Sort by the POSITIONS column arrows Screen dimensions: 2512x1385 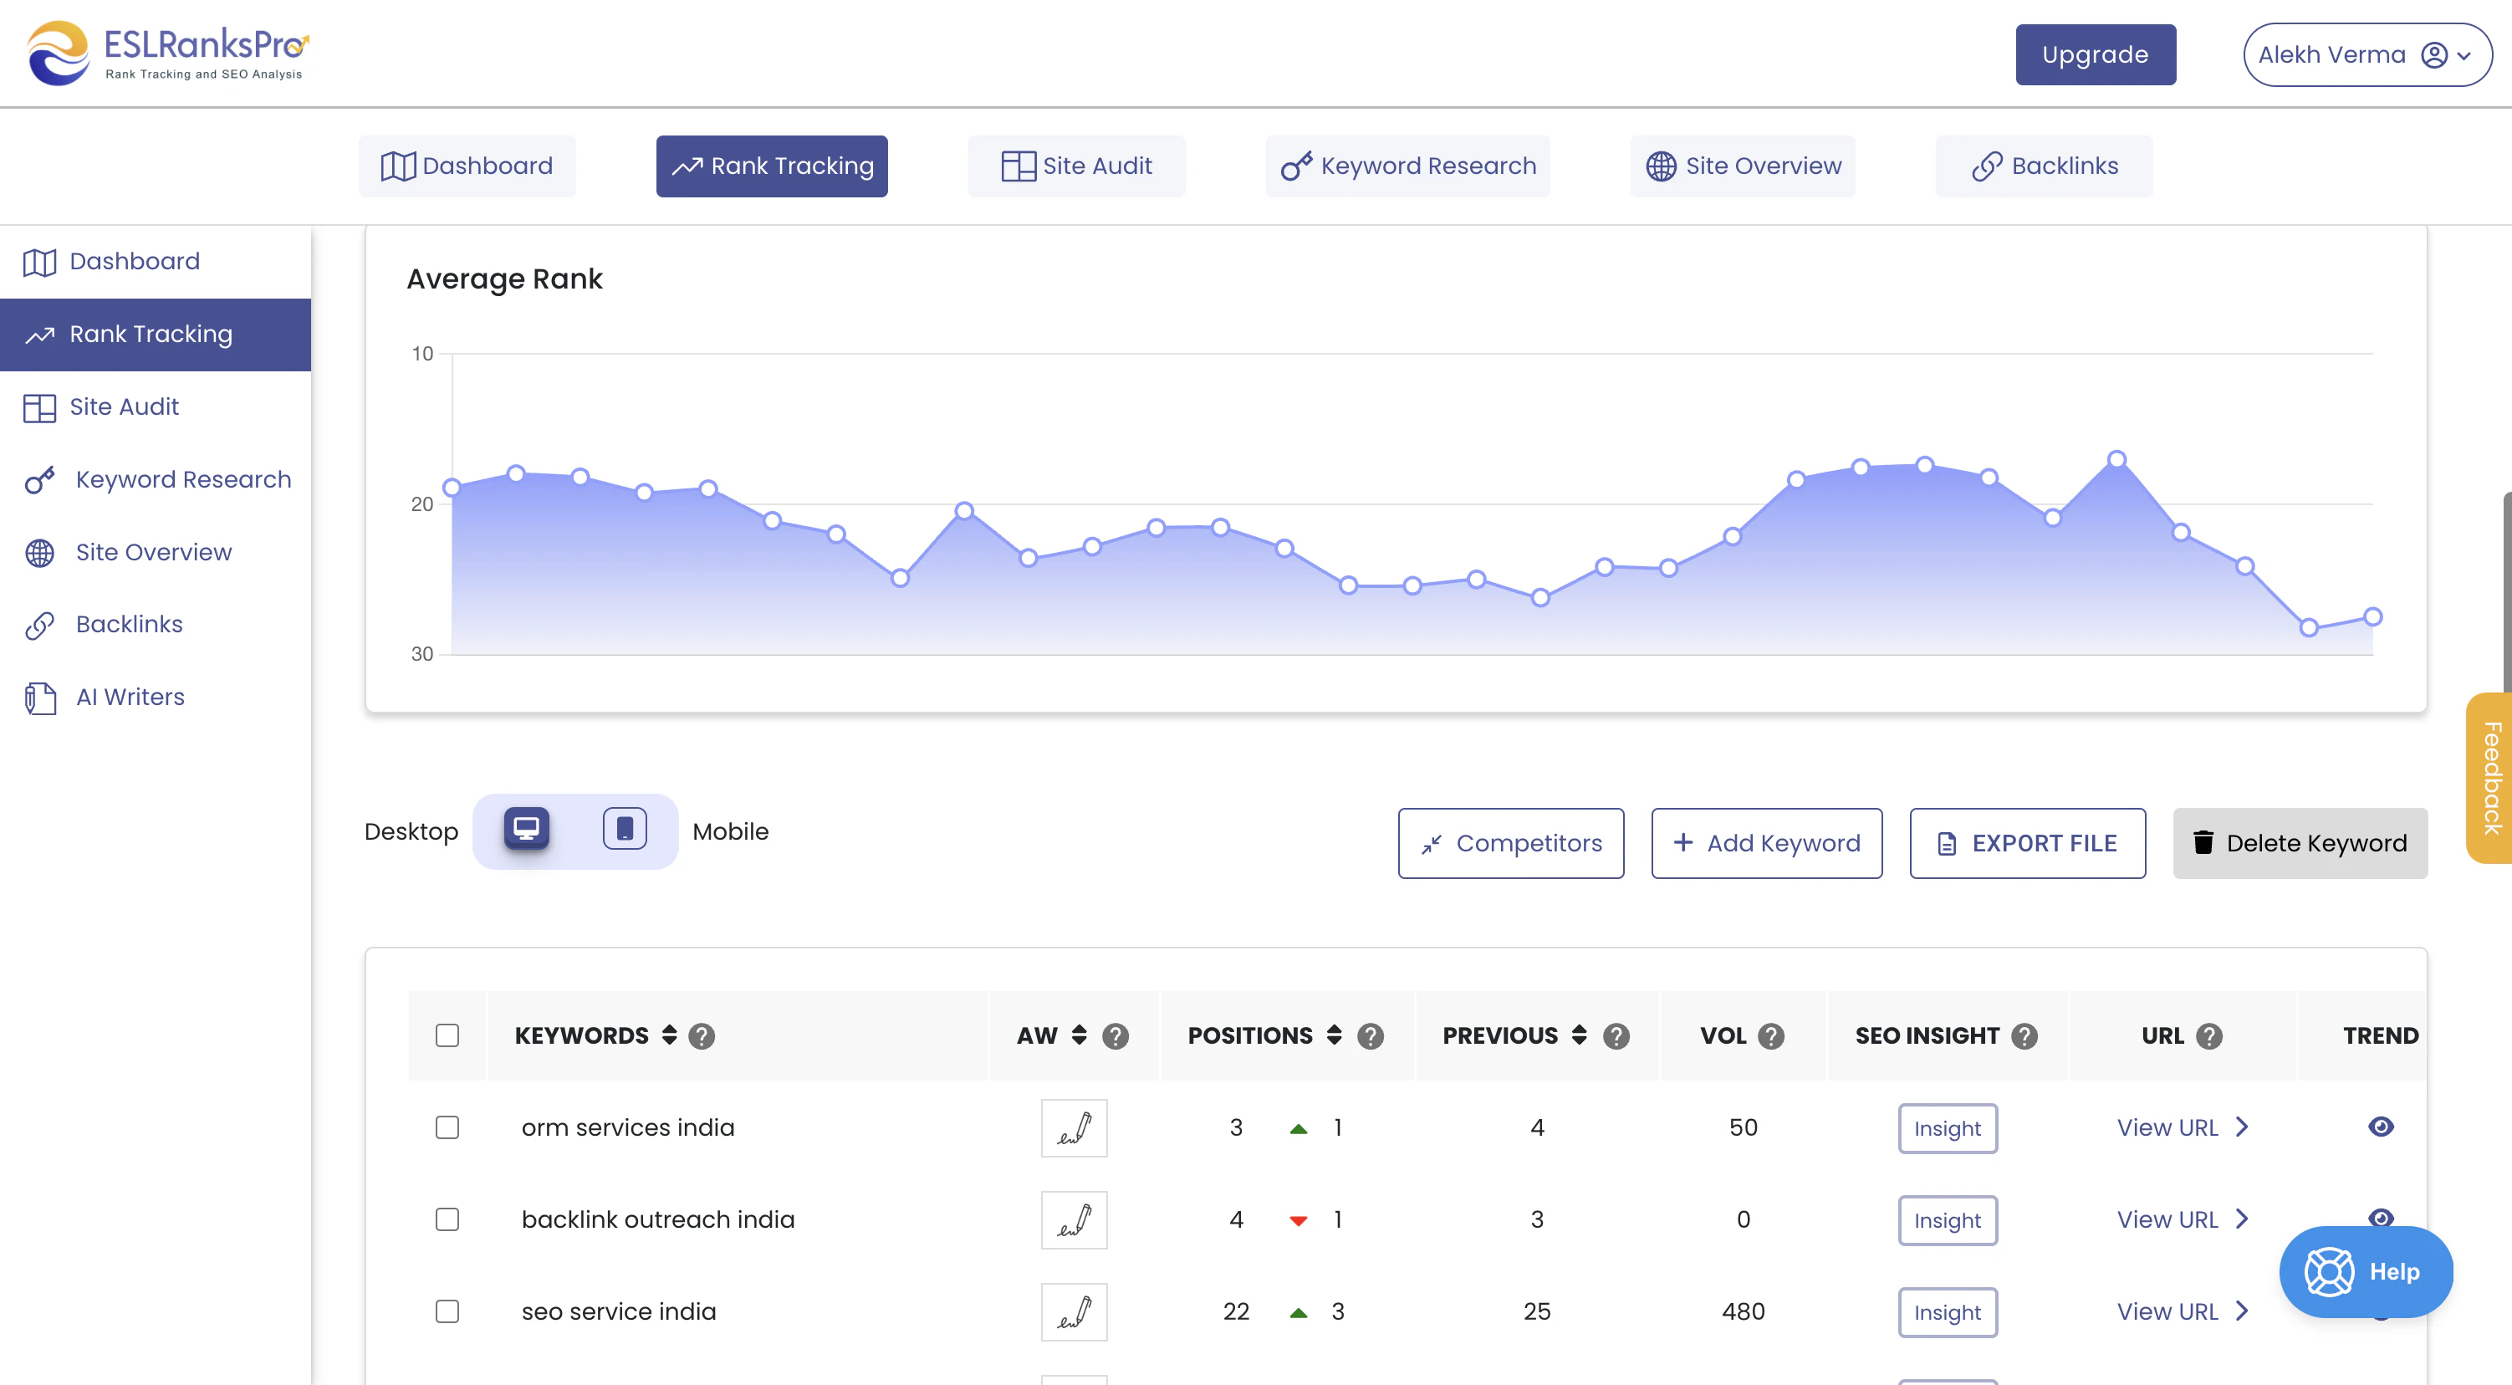coord(1334,1035)
